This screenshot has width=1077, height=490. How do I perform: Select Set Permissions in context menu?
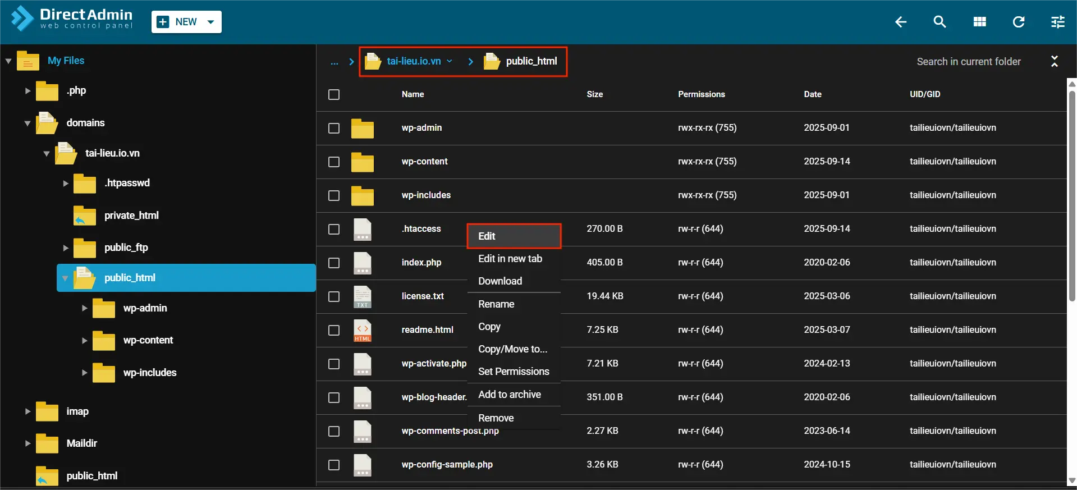[x=514, y=372]
